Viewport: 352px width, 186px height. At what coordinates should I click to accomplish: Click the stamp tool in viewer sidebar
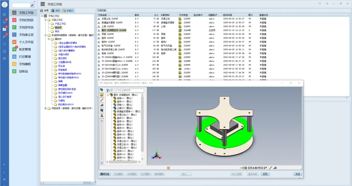(102, 115)
